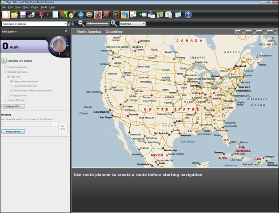Click the link data tables icon
Image resolution: width=279 pixels, height=213 pixels.
pos(151,15)
